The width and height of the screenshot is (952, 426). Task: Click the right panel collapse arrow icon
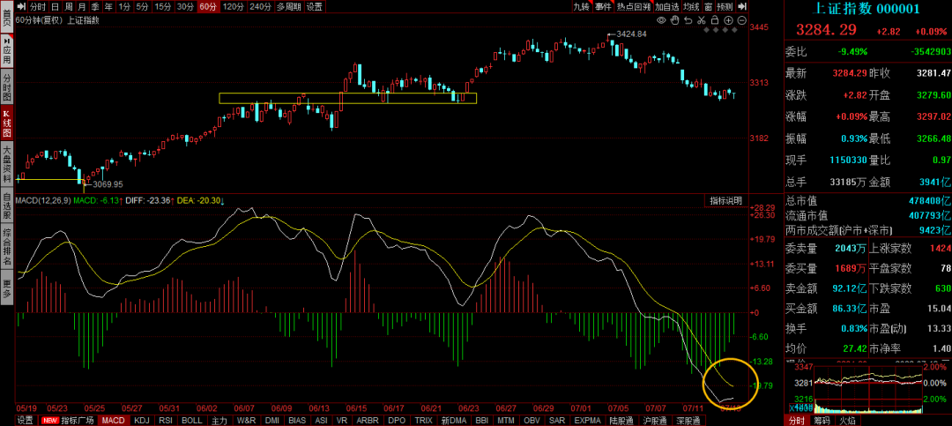[x=741, y=6]
